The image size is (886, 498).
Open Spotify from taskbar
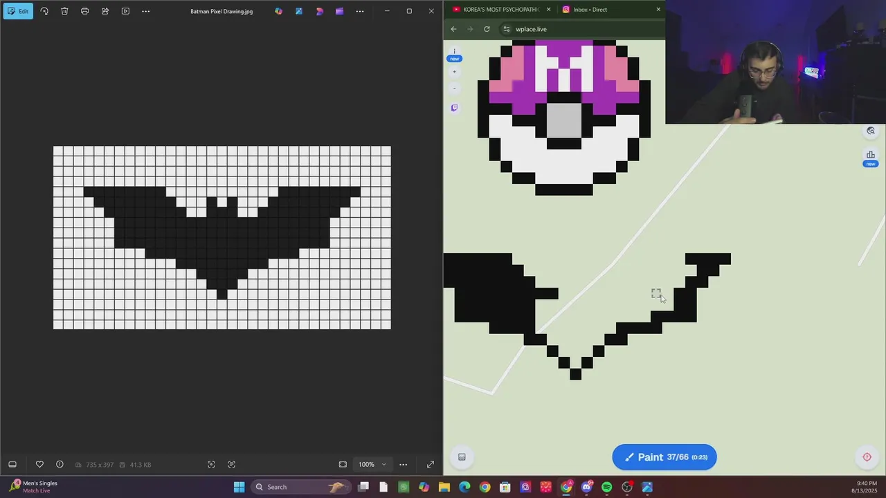[607, 487]
